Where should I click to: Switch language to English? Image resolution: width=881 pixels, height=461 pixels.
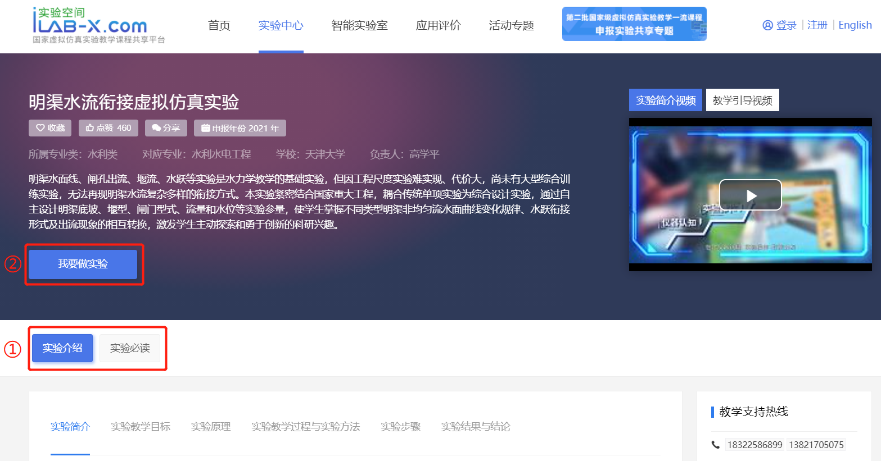(855, 25)
